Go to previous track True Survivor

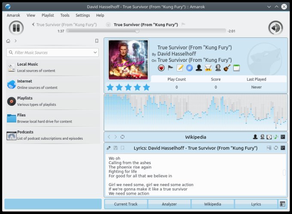[x=64, y=24]
